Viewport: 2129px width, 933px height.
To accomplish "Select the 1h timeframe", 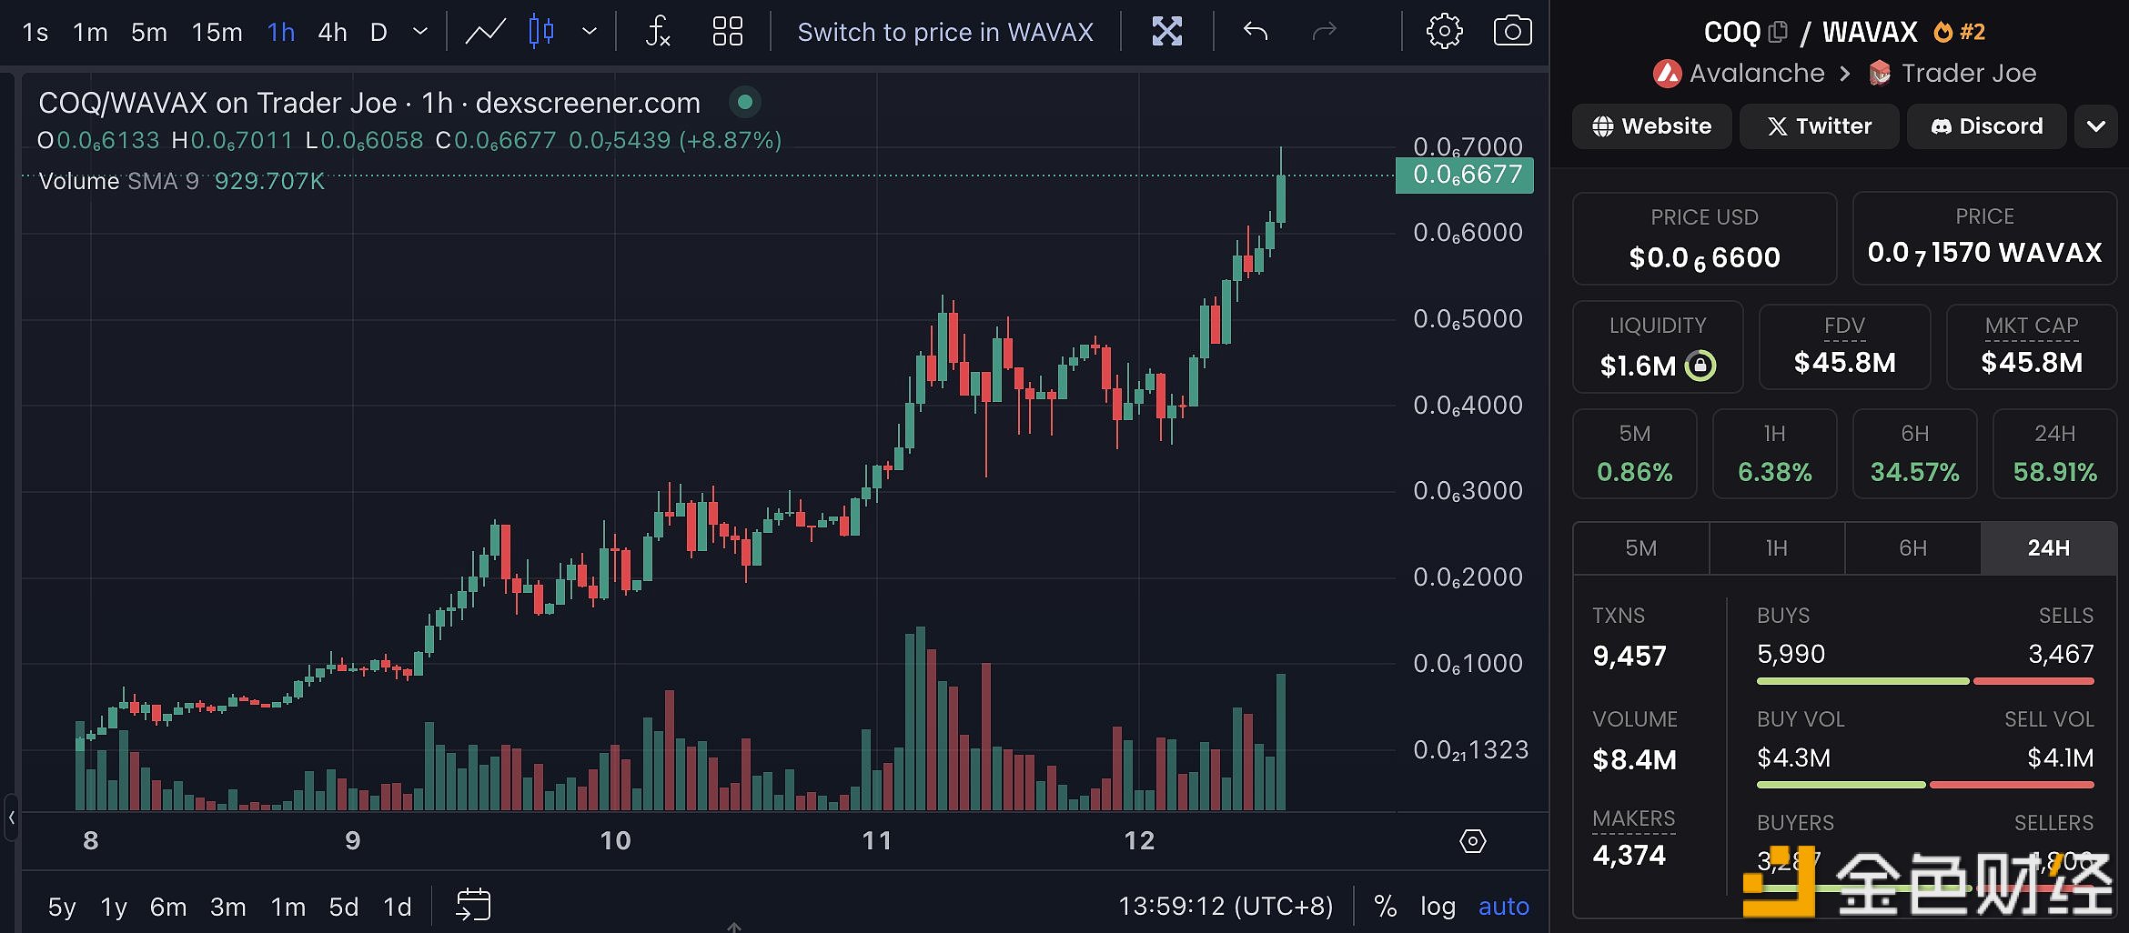I will (281, 33).
